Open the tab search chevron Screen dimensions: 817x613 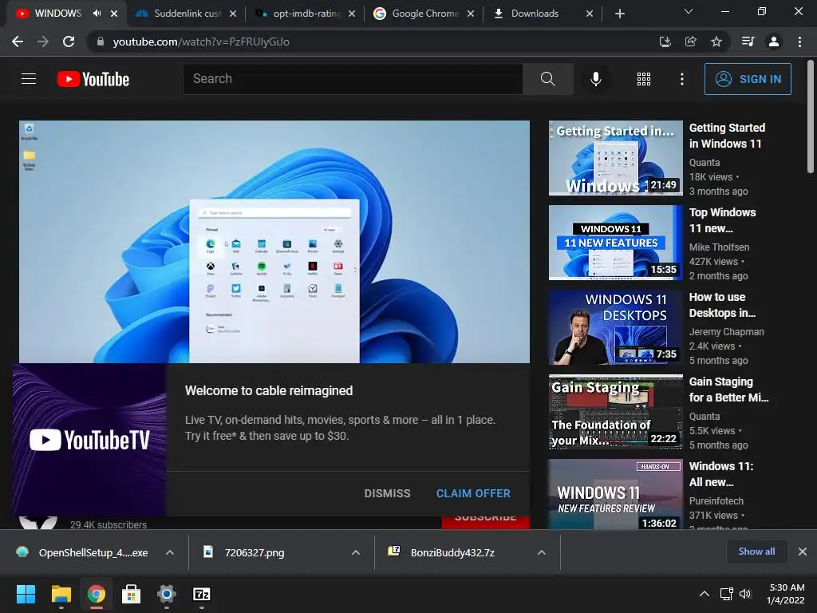689,11
